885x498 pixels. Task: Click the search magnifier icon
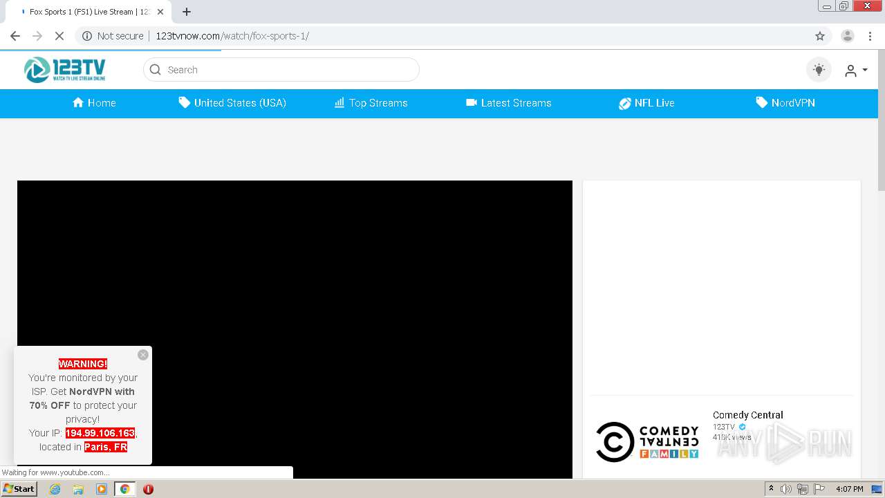point(156,70)
